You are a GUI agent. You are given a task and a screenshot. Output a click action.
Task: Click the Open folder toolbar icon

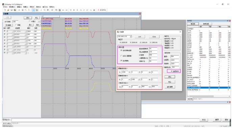8,10
